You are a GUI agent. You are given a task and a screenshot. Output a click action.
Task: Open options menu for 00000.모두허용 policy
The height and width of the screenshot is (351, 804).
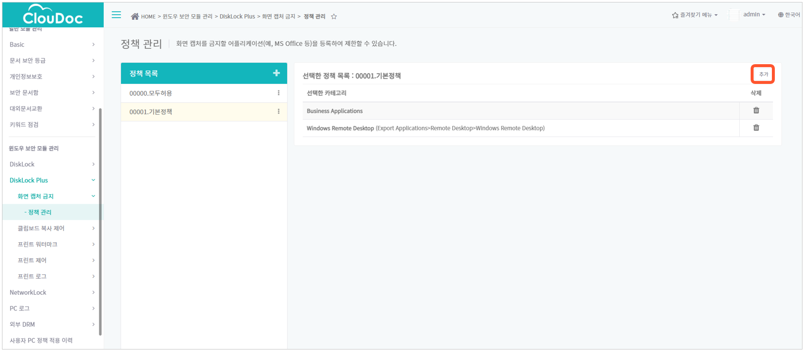279,93
